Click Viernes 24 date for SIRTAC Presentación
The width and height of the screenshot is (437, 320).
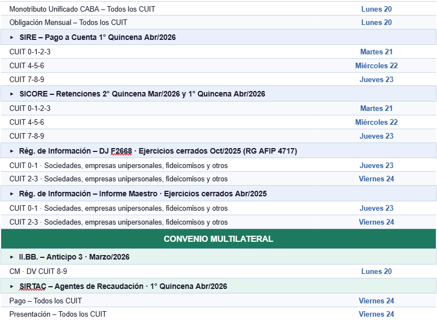[x=376, y=314]
